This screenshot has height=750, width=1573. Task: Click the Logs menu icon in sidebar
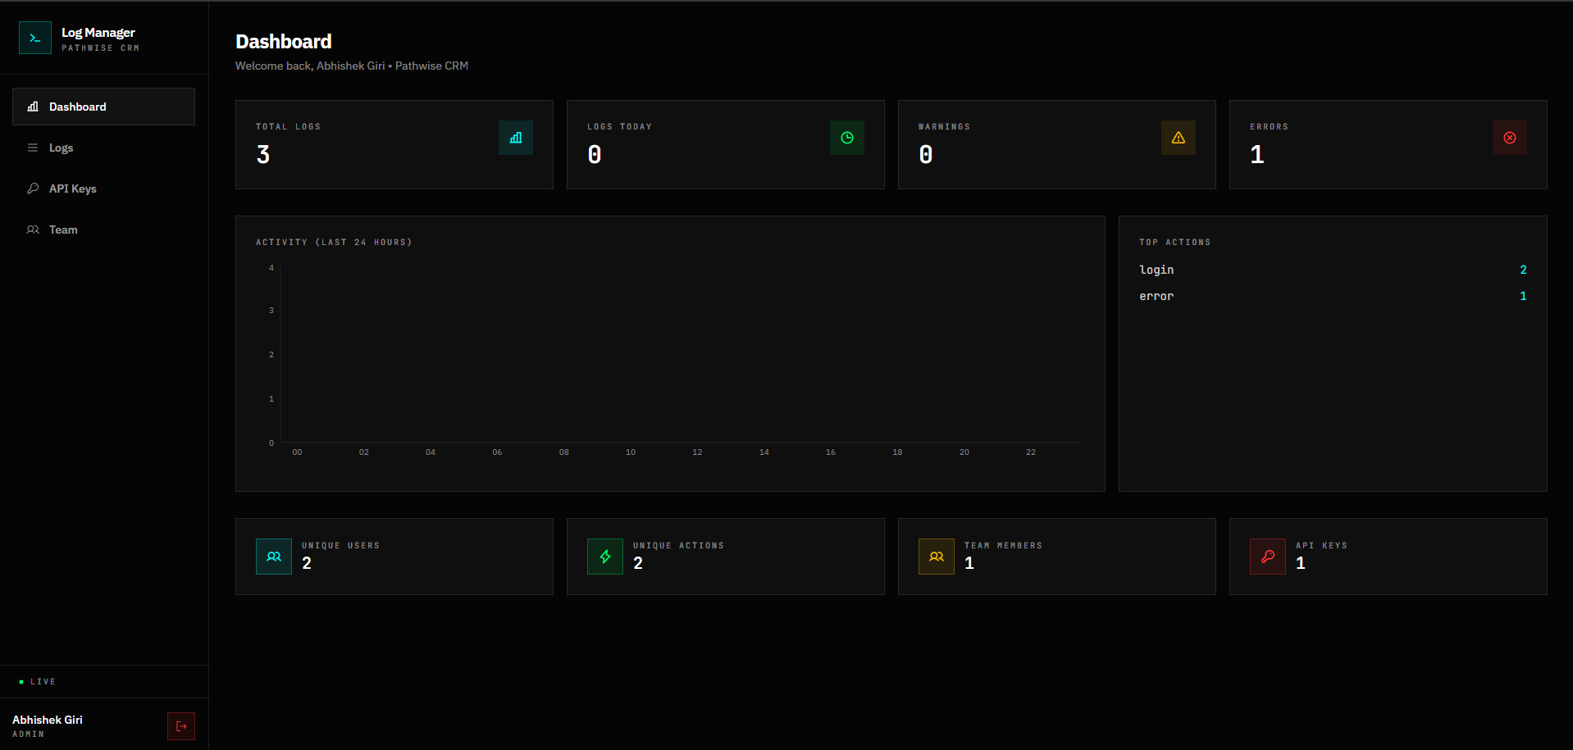tap(31, 148)
